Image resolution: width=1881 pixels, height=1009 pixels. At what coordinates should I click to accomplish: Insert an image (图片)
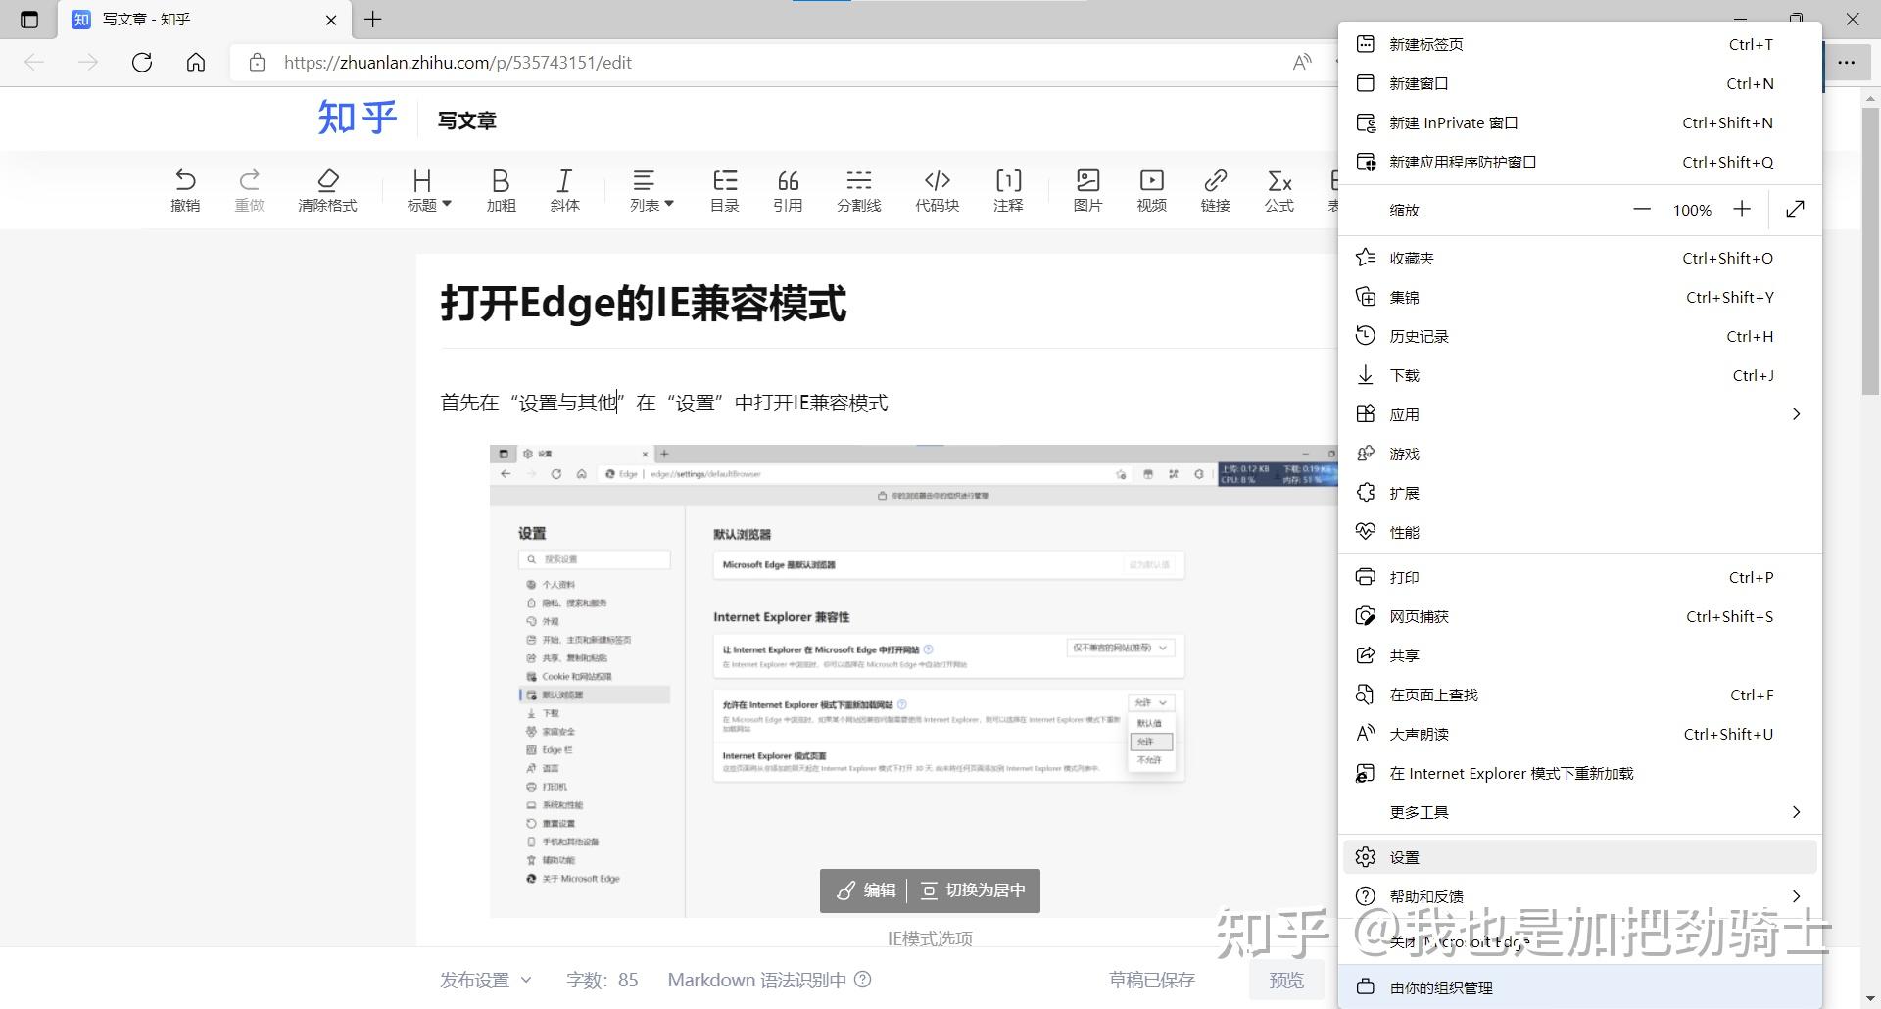[1087, 190]
